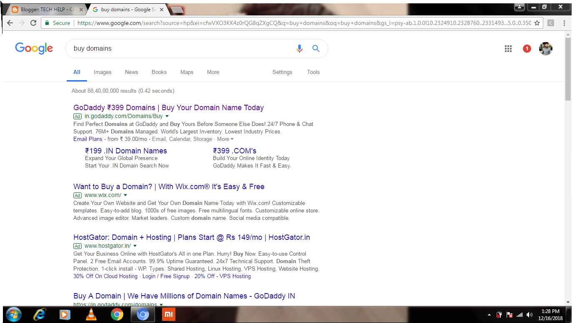Open Google notifications red badge

click(527, 49)
